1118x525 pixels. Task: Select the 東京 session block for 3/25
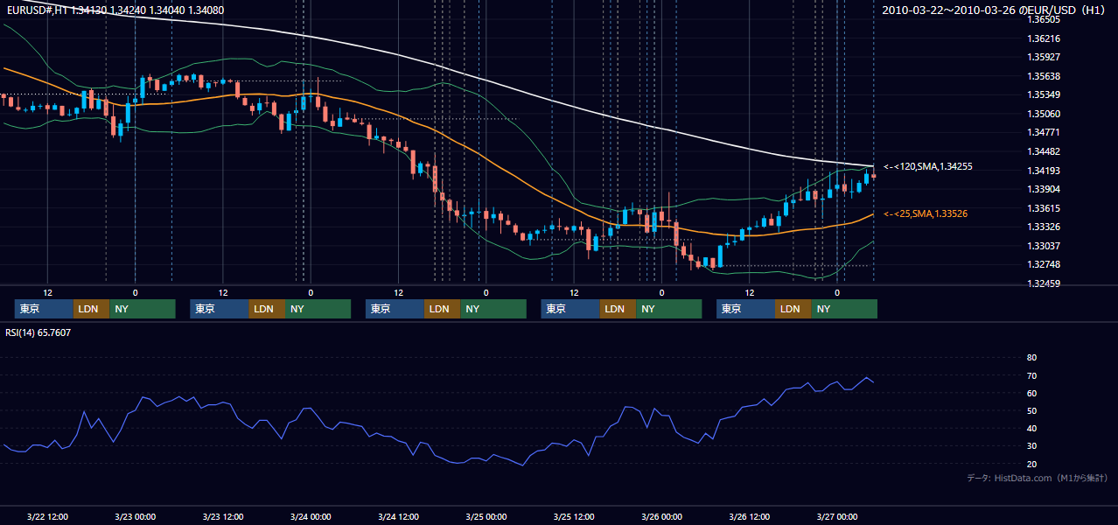(x=570, y=309)
